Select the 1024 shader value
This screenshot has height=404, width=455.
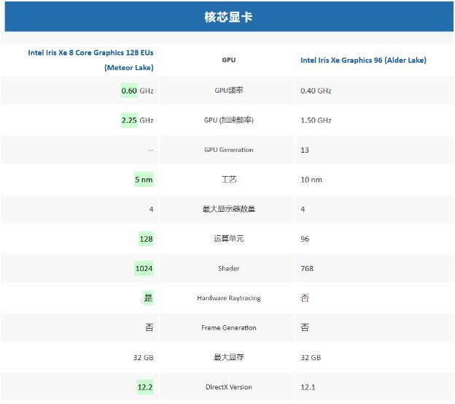pyautogui.click(x=144, y=268)
